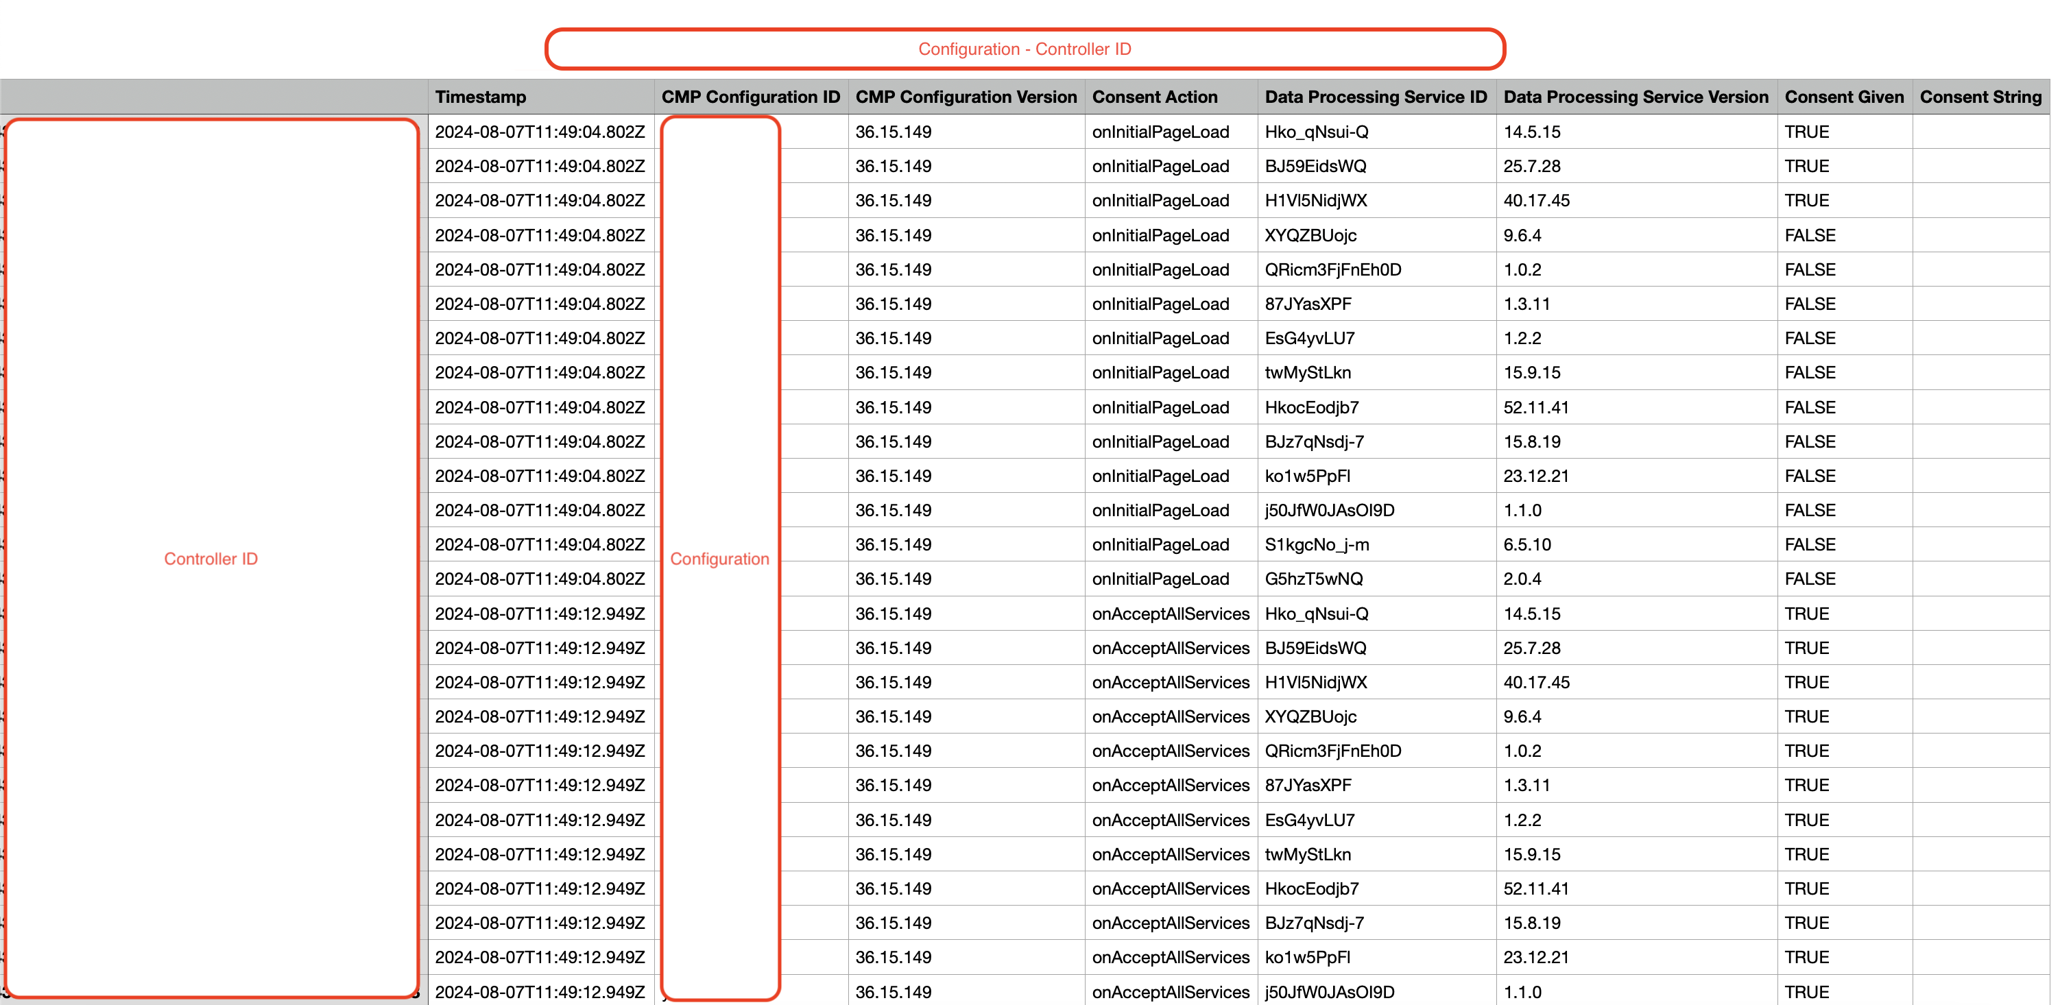This screenshot has width=2060, height=1005.
Task: Click EsG4yvLU7 in the onInitialPageLoad row
Action: point(1309,338)
